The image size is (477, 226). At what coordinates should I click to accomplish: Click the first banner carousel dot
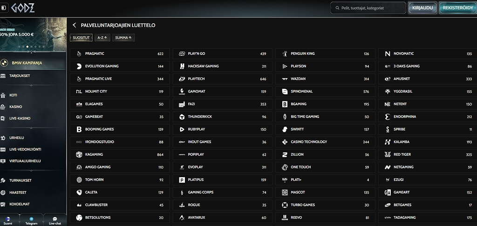(19, 47)
